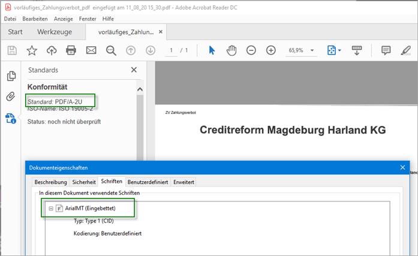This screenshot has width=418, height=256.
Task: Click the fit page icon
Action: click(x=332, y=50)
